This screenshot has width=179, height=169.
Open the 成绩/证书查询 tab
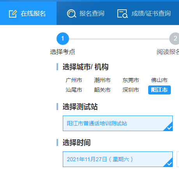click(144, 13)
